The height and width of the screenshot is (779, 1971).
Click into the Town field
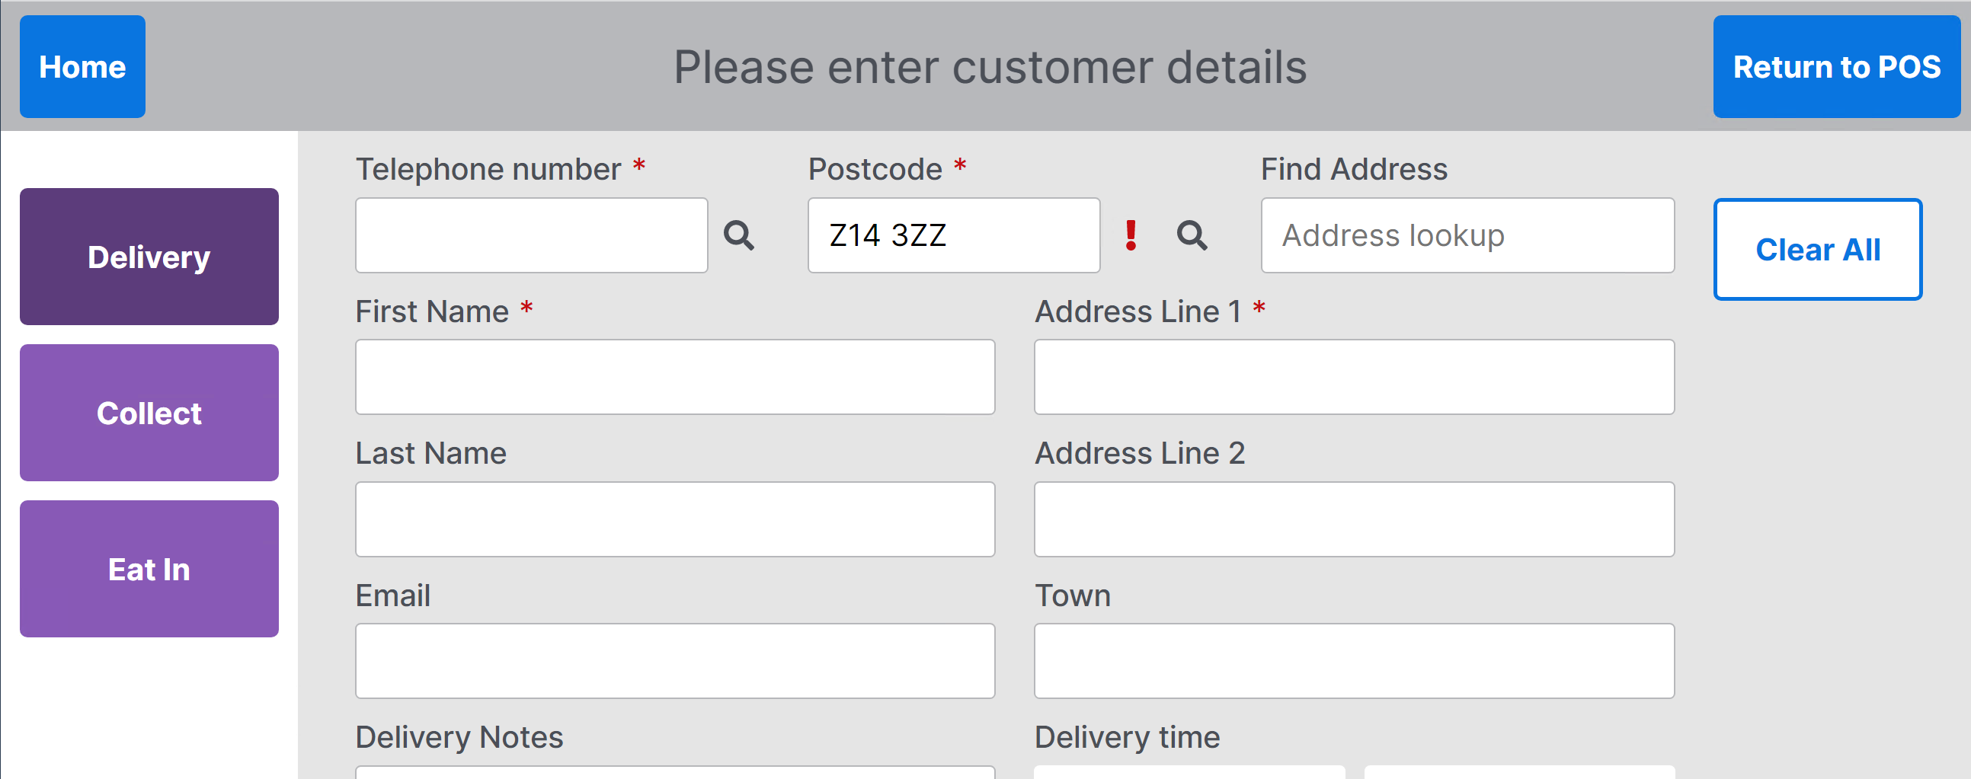1354,660
